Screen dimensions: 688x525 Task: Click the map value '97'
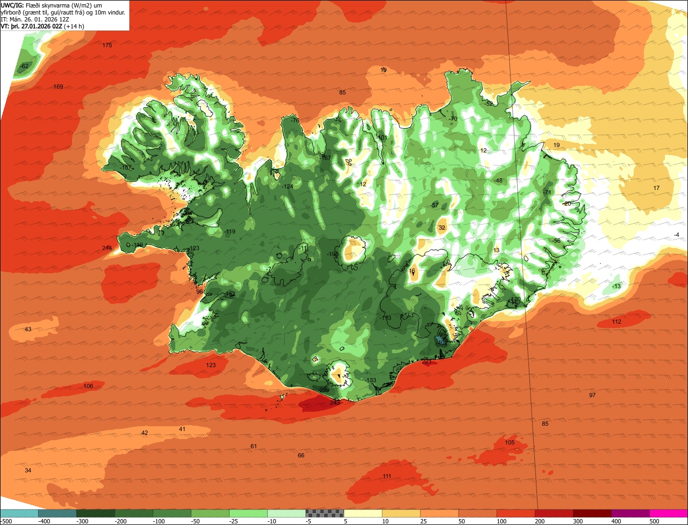click(x=592, y=395)
